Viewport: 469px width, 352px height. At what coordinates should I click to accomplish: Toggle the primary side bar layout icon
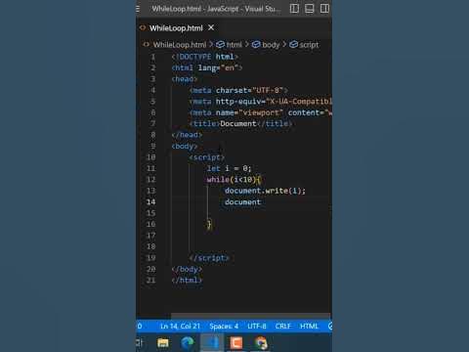click(x=294, y=9)
